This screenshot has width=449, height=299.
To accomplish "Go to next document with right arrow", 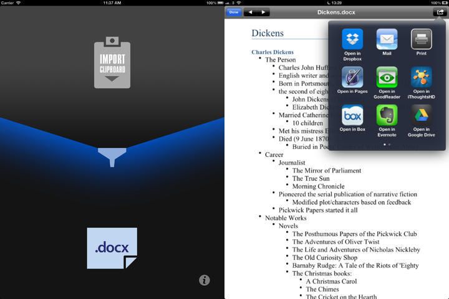I will 263,12.
